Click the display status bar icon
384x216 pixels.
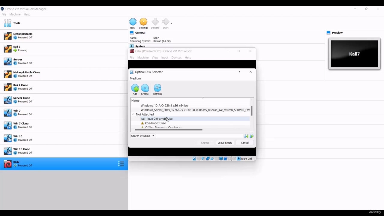(221, 159)
